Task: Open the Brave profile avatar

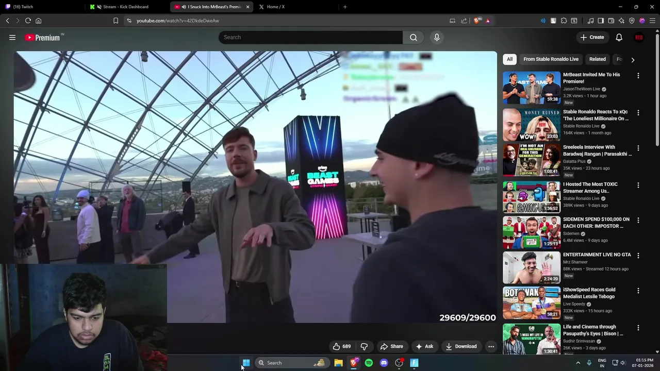Action: point(642,21)
